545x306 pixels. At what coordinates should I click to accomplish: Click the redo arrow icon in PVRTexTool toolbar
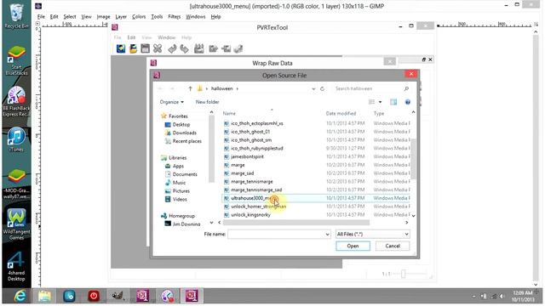tap(184, 48)
